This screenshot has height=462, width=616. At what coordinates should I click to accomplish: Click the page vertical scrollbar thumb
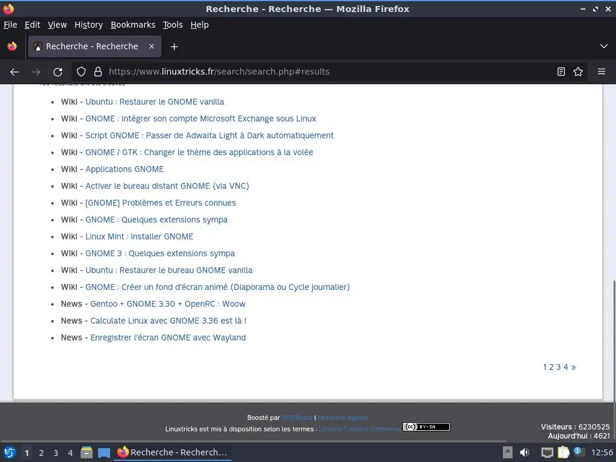point(614,341)
